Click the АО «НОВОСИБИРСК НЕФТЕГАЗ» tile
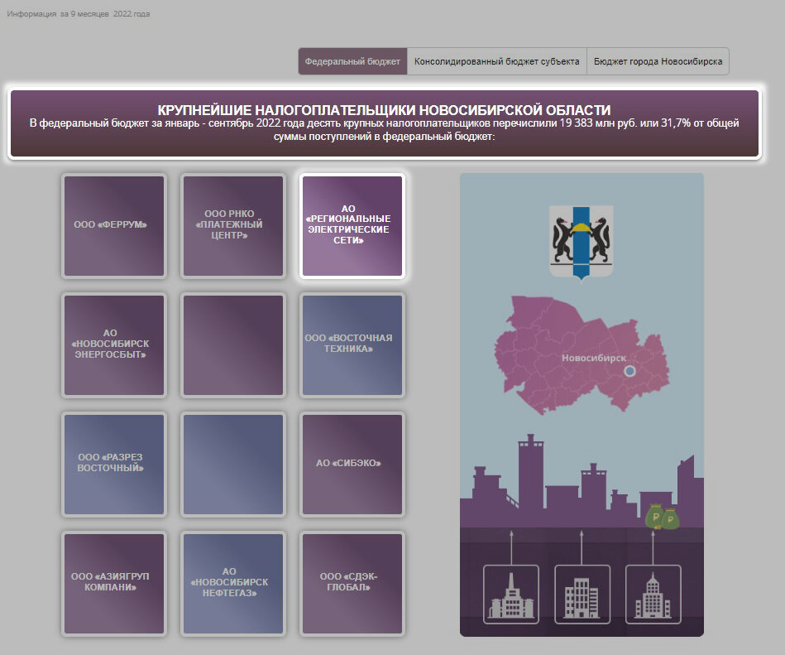 [233, 583]
